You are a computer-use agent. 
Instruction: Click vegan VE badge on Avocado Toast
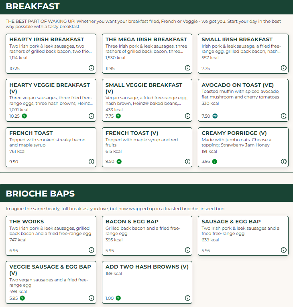click(215, 116)
